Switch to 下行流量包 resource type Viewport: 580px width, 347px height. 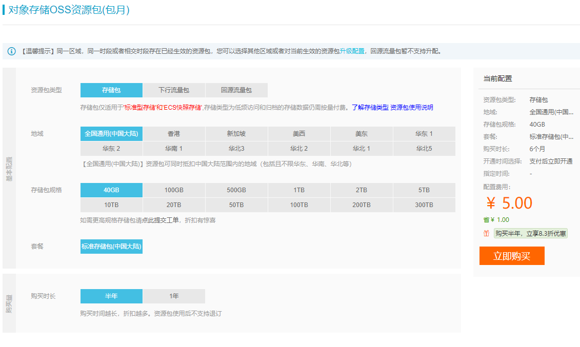tap(174, 90)
